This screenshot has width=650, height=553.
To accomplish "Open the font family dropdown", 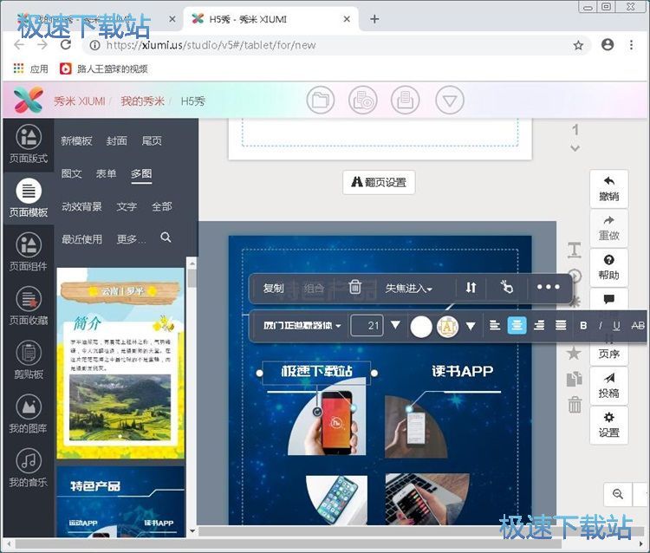I will point(302,325).
